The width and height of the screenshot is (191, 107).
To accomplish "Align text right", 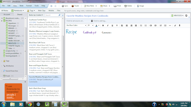I will pos(131,26).
